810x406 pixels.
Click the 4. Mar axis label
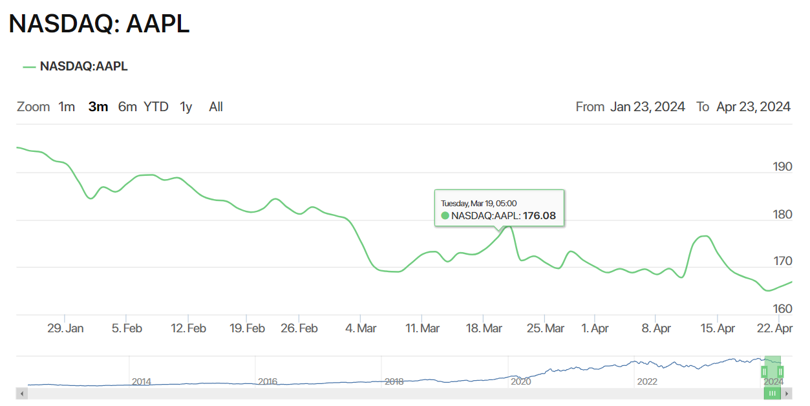point(361,328)
